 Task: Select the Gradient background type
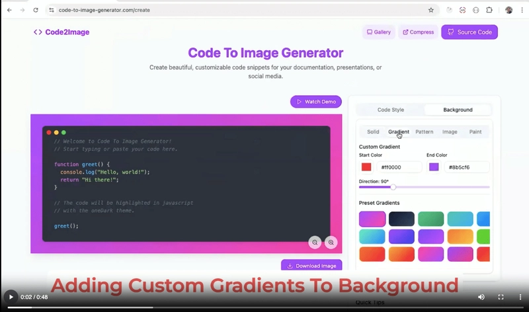399,132
